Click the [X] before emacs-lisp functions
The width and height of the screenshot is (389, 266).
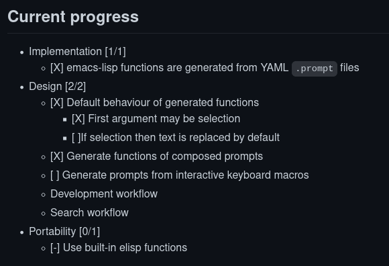(x=57, y=68)
